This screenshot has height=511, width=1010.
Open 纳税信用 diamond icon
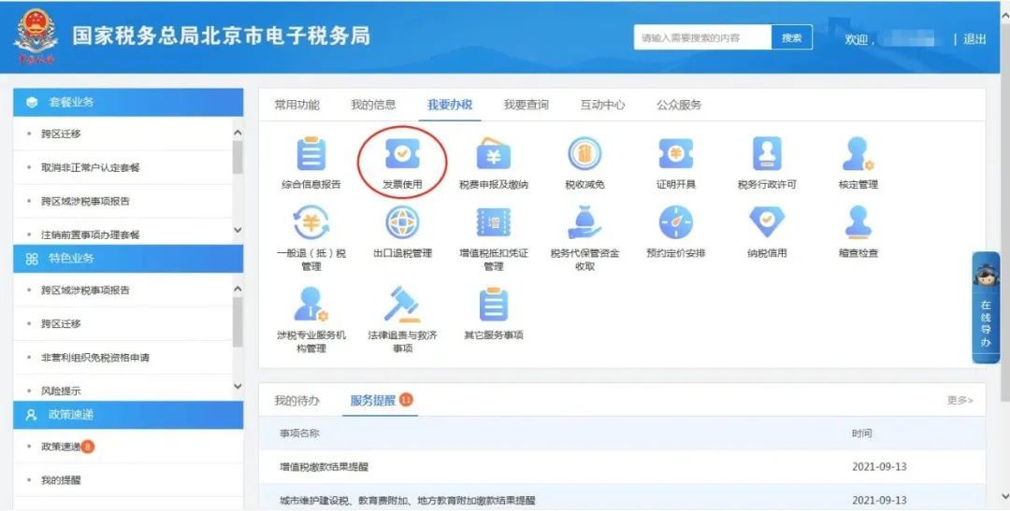pyautogui.click(x=767, y=222)
